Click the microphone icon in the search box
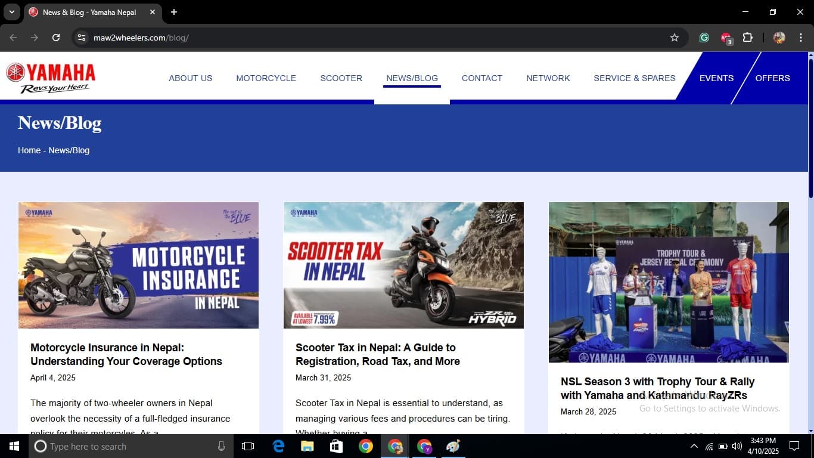814x458 pixels. (x=222, y=446)
